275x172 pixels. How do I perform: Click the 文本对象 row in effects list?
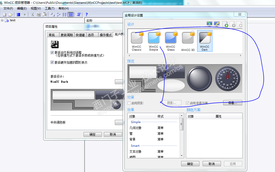[153, 152]
